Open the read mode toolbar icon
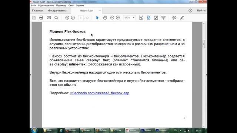237x133 pixels. point(163,18)
